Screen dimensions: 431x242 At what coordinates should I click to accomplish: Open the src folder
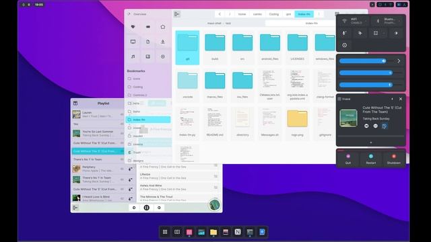[242, 47]
